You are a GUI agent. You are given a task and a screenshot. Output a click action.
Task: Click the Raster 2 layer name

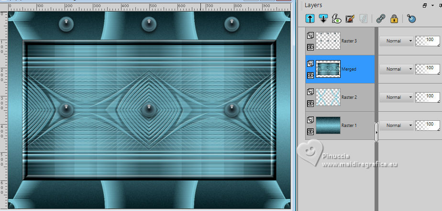click(349, 97)
